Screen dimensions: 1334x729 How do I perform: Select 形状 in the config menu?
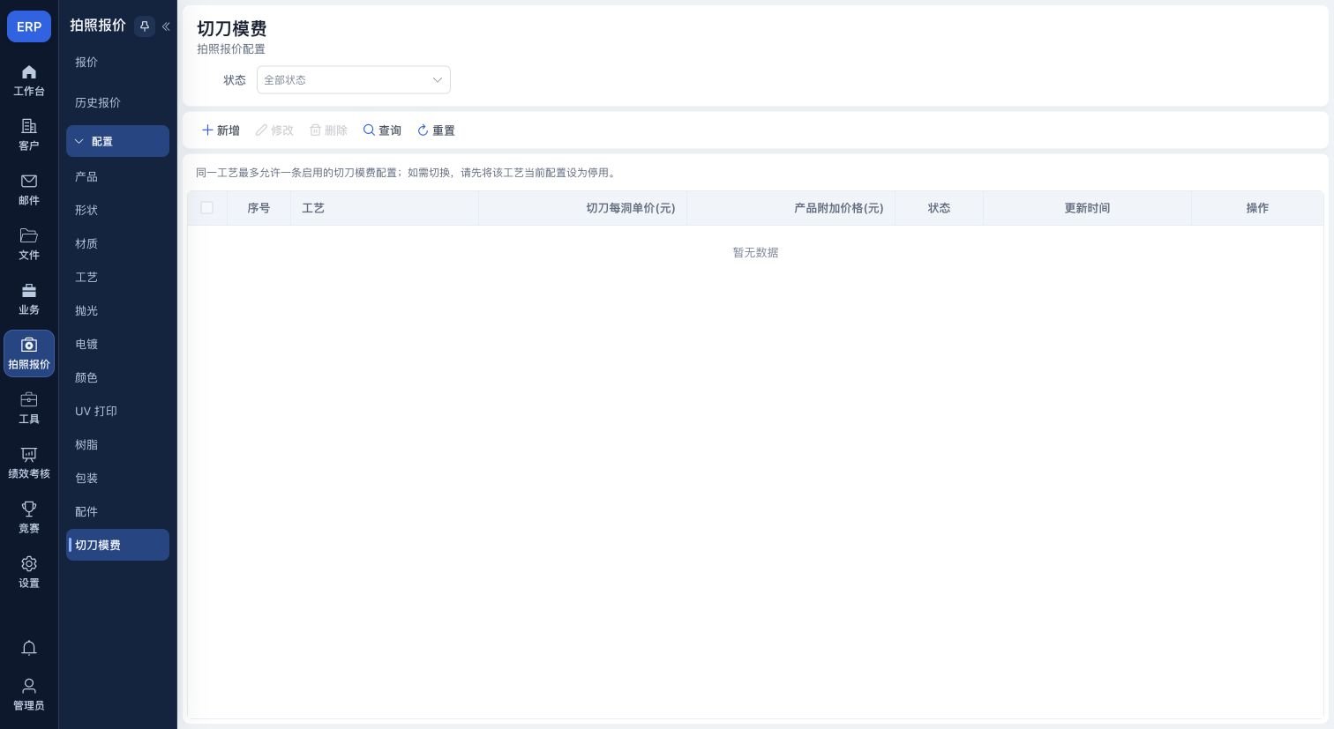point(117,210)
